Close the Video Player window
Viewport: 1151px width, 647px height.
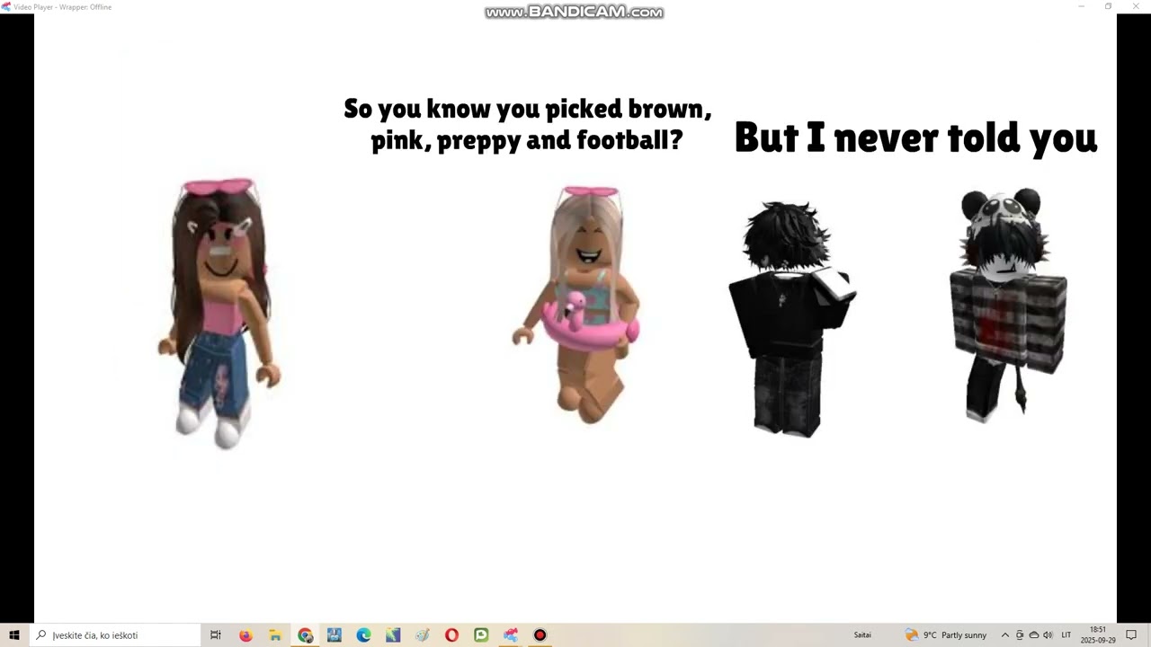[x=1135, y=6]
